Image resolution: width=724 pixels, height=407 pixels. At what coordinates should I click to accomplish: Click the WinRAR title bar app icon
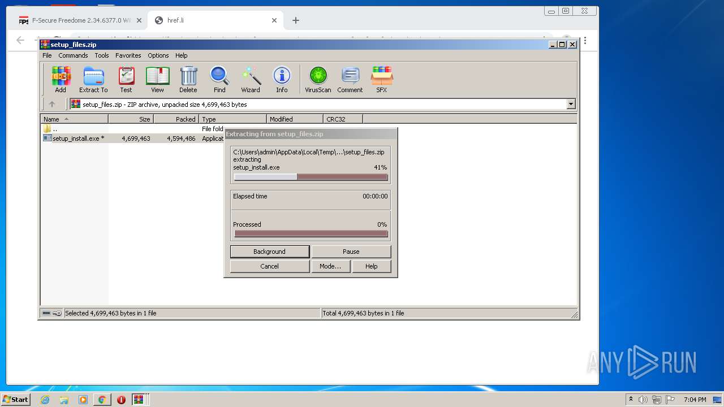tap(45, 45)
